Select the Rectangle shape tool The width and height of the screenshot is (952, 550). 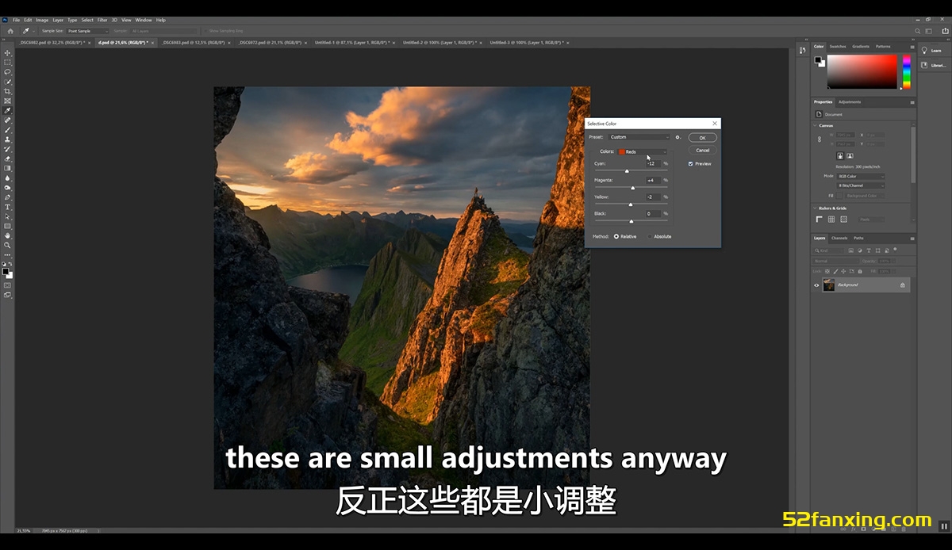coord(8,226)
